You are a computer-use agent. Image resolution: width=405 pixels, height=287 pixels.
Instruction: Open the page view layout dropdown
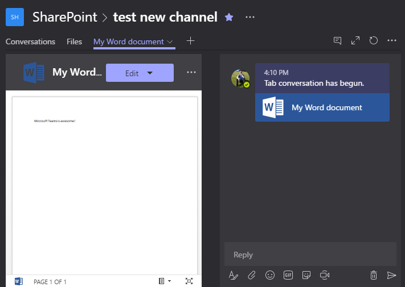[165, 281]
